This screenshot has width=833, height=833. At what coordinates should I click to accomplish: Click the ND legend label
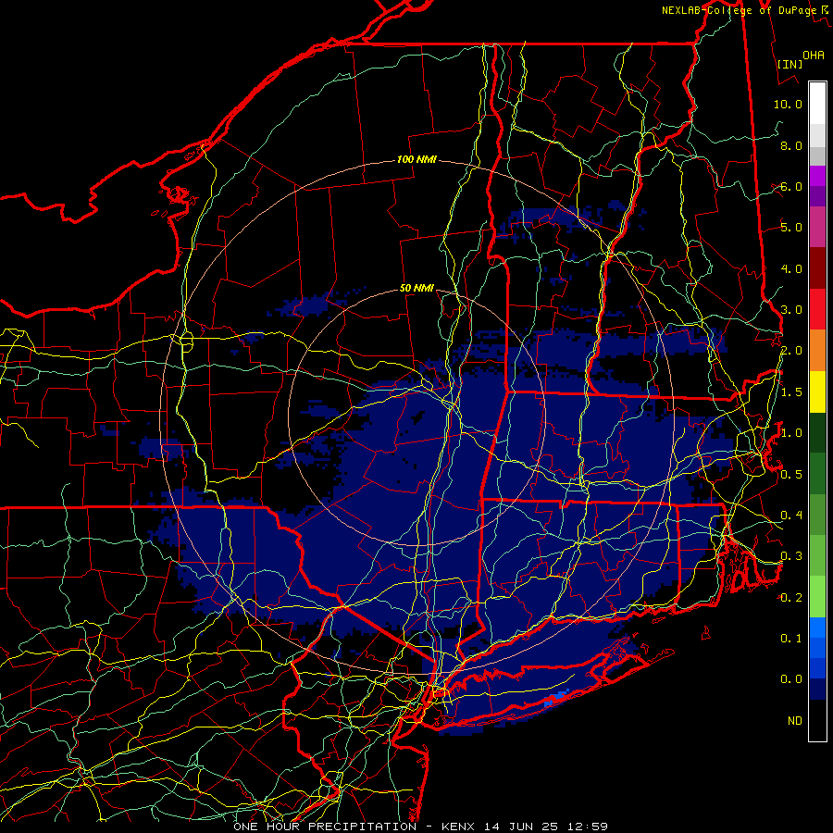click(x=795, y=721)
